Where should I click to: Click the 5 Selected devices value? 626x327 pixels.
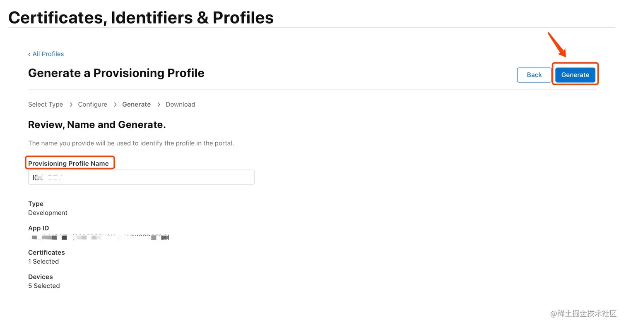[44, 286]
